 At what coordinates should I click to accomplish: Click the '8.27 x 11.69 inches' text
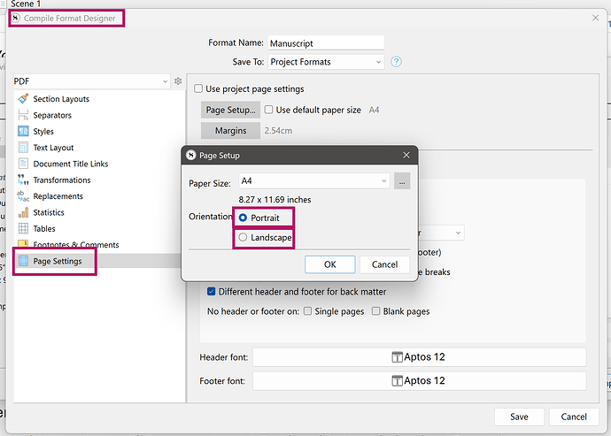[x=275, y=200]
